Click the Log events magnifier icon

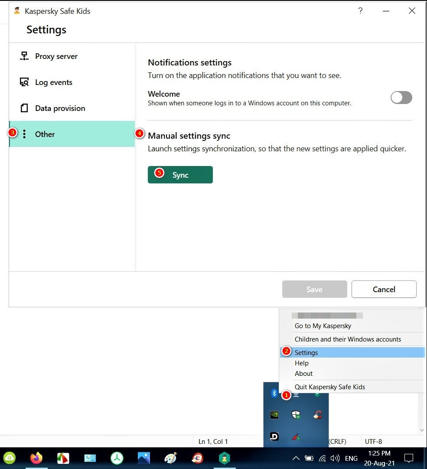pyautogui.click(x=24, y=82)
